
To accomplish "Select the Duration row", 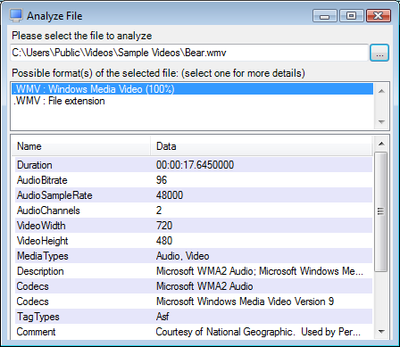I will click(194, 165).
